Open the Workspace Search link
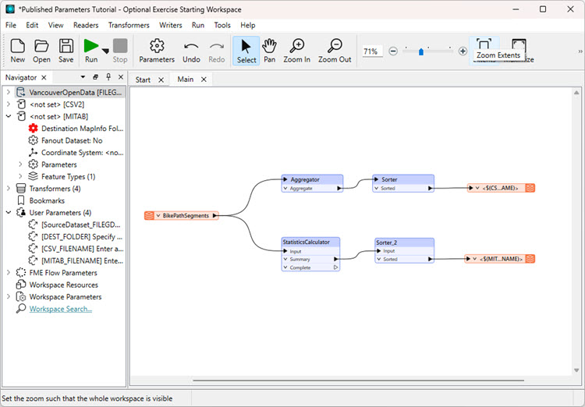The height and width of the screenshot is (407, 585). 60,309
